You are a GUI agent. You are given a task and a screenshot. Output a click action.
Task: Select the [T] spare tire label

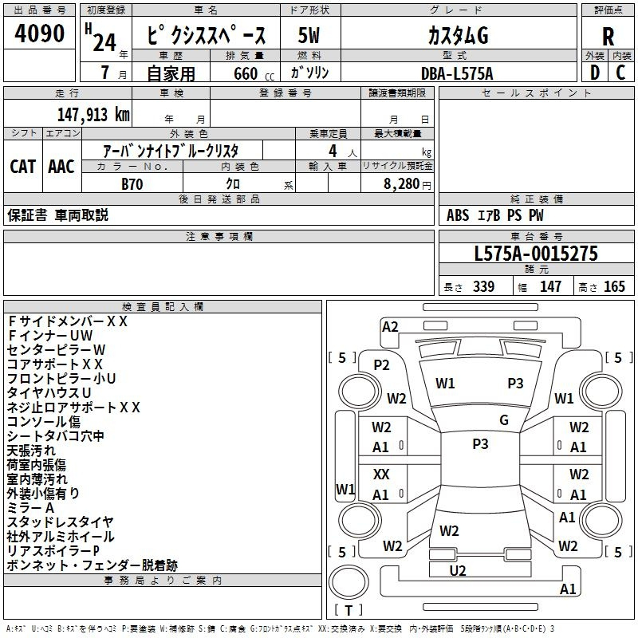[x=349, y=610]
